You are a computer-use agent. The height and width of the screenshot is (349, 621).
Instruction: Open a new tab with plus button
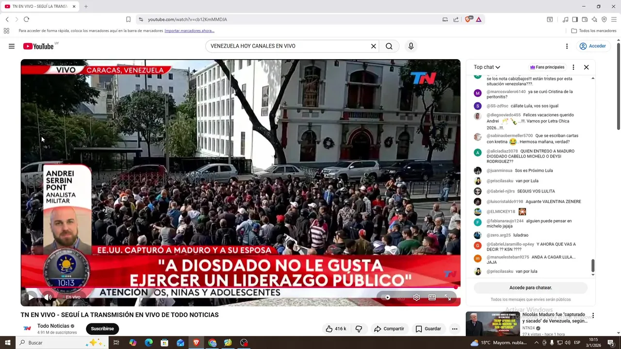point(86,6)
